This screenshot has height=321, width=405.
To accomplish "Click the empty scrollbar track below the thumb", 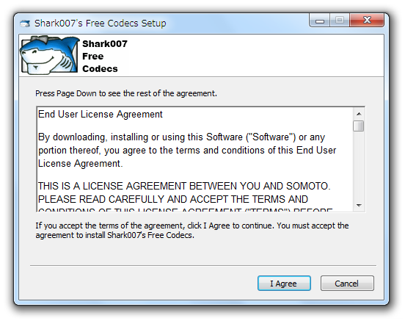I will pyautogui.click(x=359, y=165).
